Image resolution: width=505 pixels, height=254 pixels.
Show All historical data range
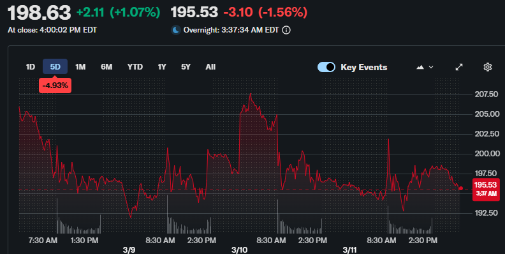coord(210,67)
